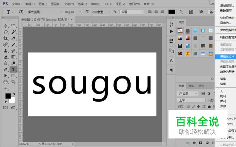Select the Path Selection arrow tool
Image resolution: width=236 pixels, height=147 pixels.
pos(5,76)
